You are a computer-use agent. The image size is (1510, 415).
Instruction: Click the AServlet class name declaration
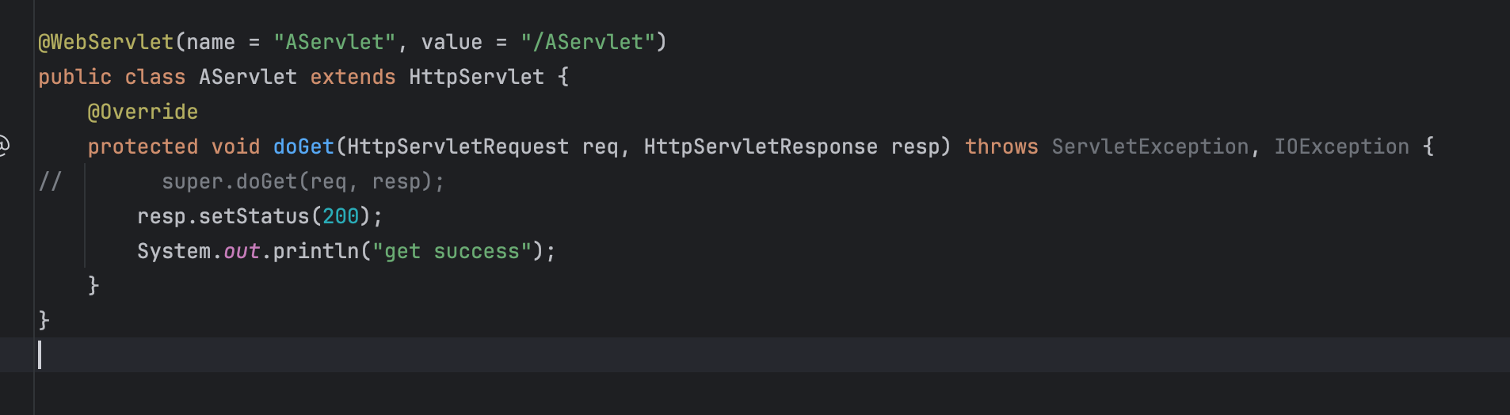tap(247, 77)
